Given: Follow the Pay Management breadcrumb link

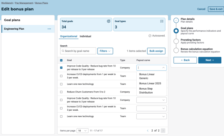Looking at the screenshot, I should [24, 3].
